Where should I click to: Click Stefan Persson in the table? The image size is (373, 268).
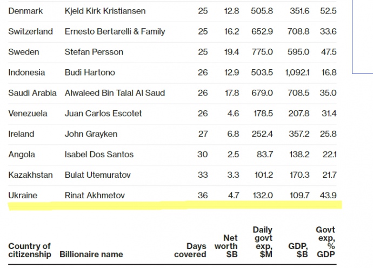point(94,52)
